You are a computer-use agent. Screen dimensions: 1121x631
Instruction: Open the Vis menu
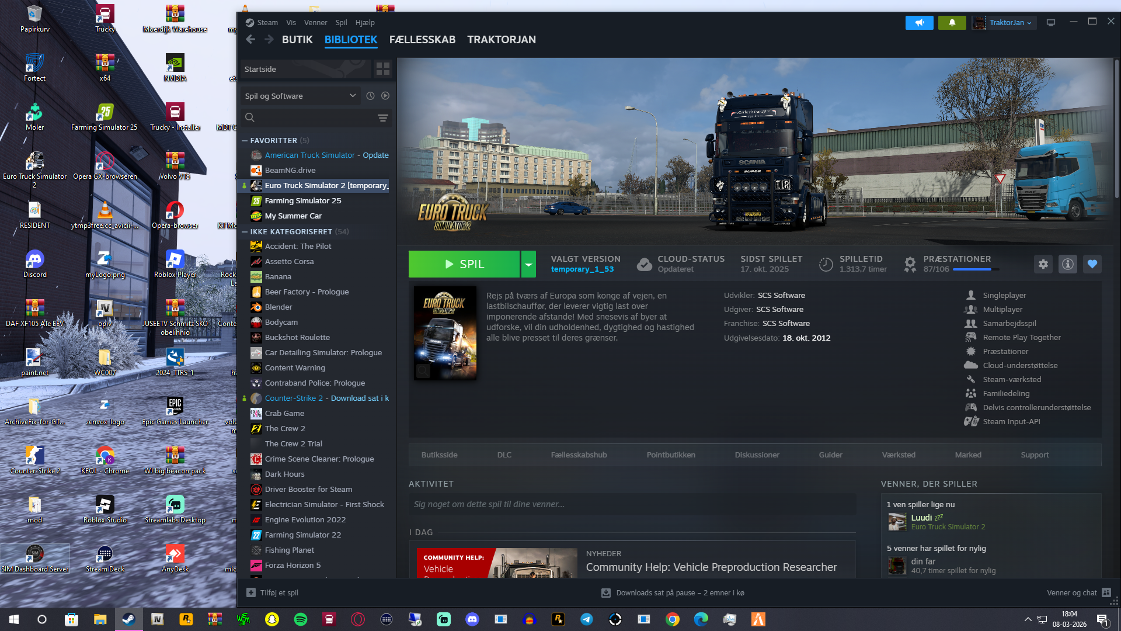(291, 23)
